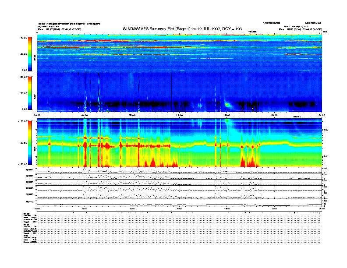Click the -137.50 label on TNR scale
Image resolution: width=347 pixels, height=268 pixels.
click(x=23, y=143)
